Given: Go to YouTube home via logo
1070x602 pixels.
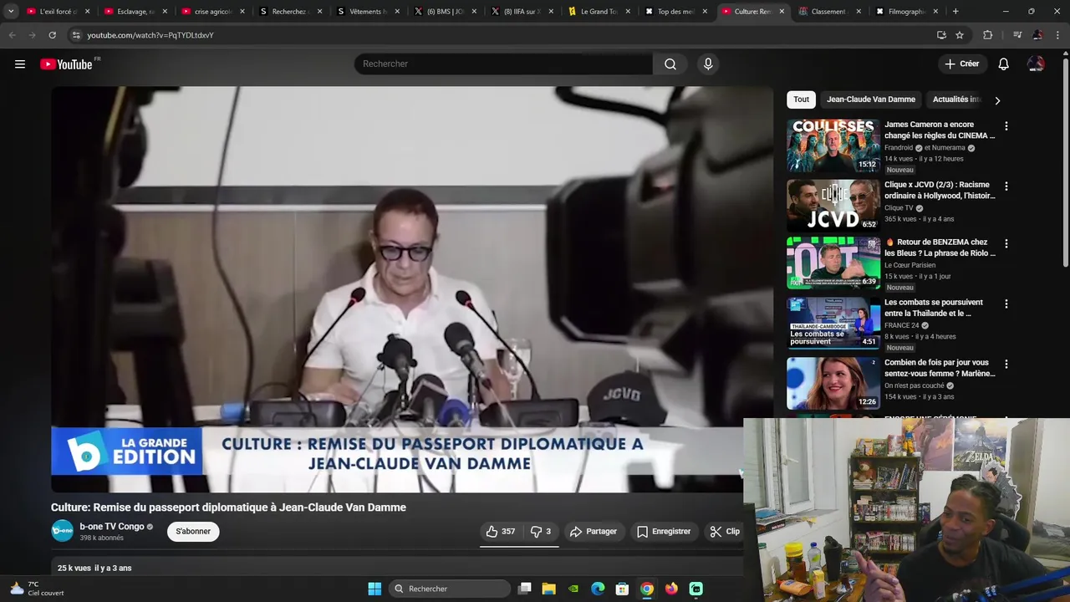Looking at the screenshot, I should pyautogui.click(x=68, y=64).
